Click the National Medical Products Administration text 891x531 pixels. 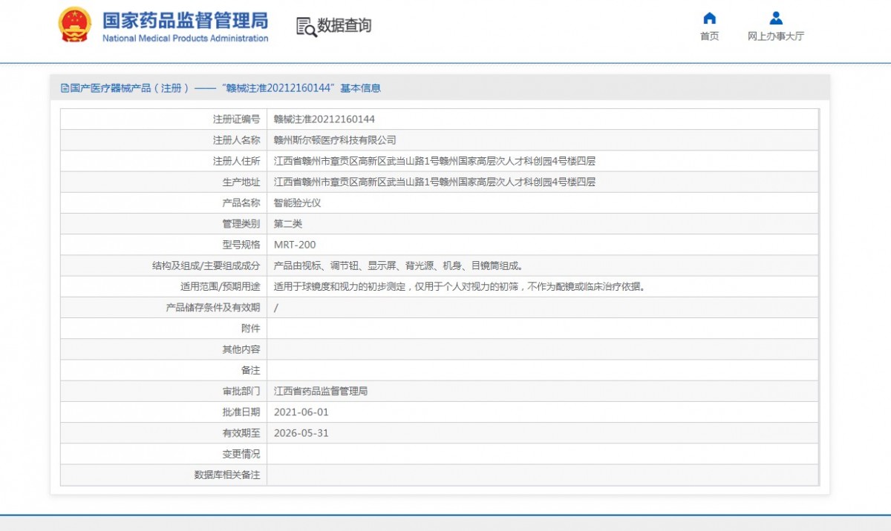point(185,39)
